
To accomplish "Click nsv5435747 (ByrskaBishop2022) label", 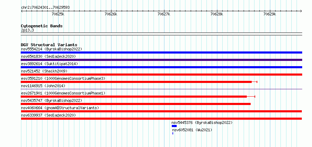I will click(51, 100).
